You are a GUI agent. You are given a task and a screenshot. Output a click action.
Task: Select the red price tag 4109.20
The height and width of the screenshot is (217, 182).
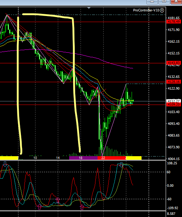(x=173, y=105)
